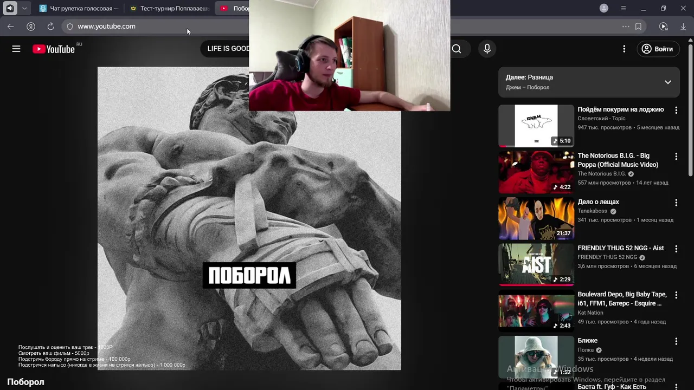Viewport: 694px width, 390px height.
Task: Click Дело о лещах video title
Action: (598, 201)
